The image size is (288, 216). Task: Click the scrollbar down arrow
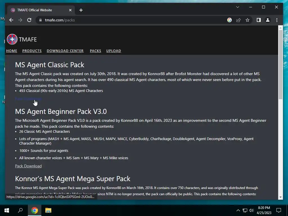pyautogui.click(x=280, y=197)
